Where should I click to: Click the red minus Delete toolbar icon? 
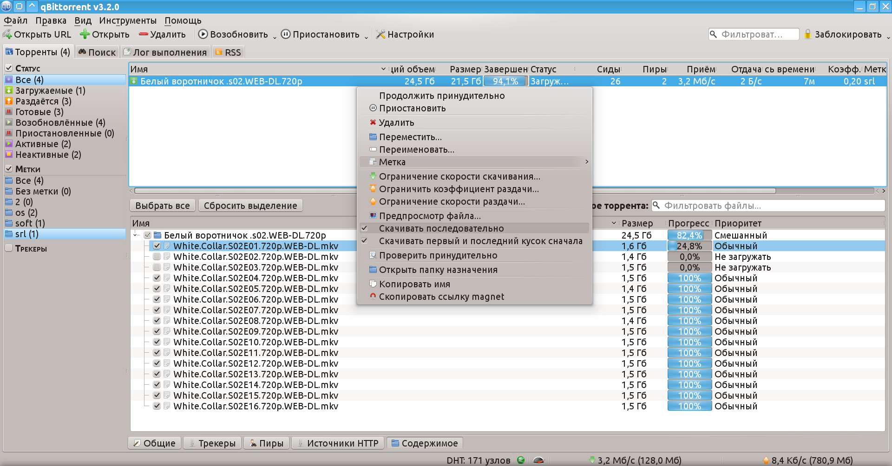(x=144, y=34)
